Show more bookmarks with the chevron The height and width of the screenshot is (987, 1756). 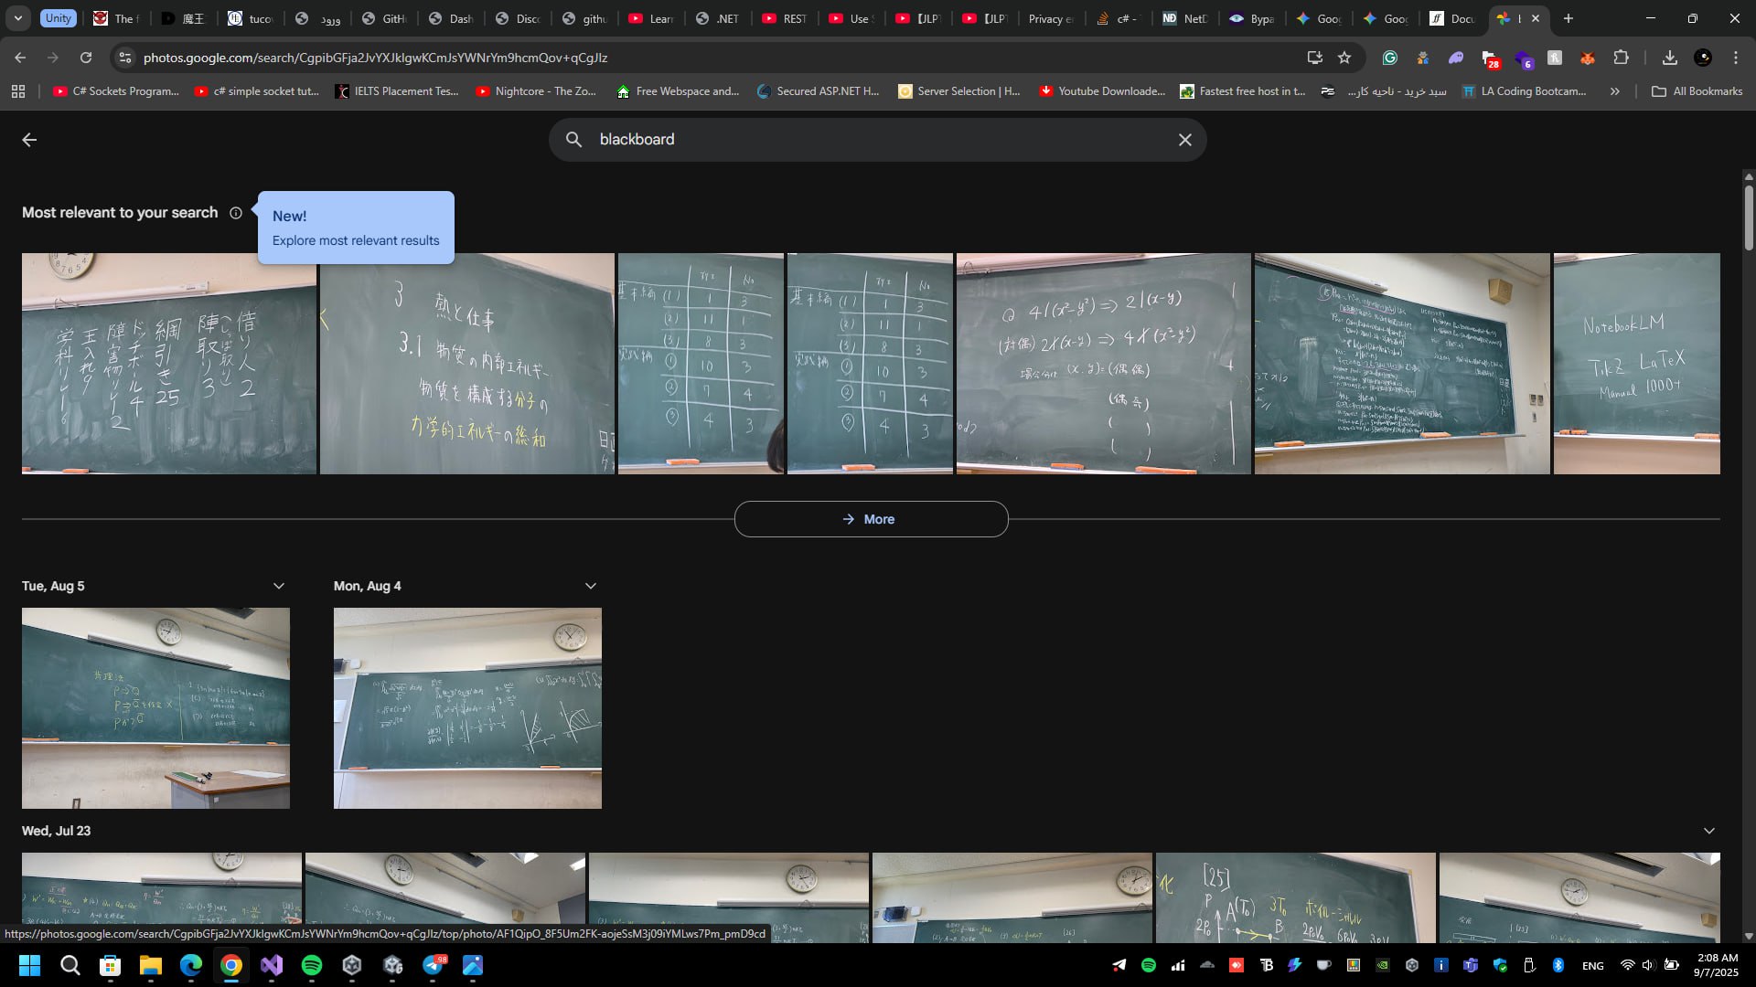pyautogui.click(x=1614, y=91)
